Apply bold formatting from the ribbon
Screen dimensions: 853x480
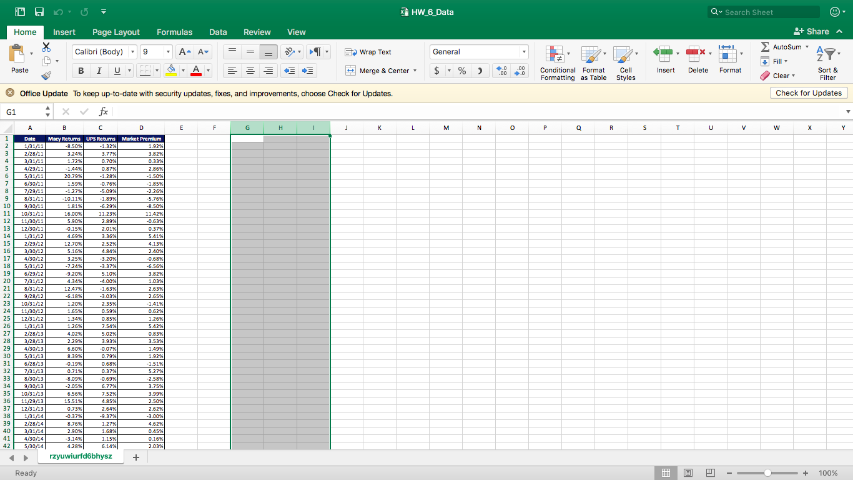[x=81, y=71]
